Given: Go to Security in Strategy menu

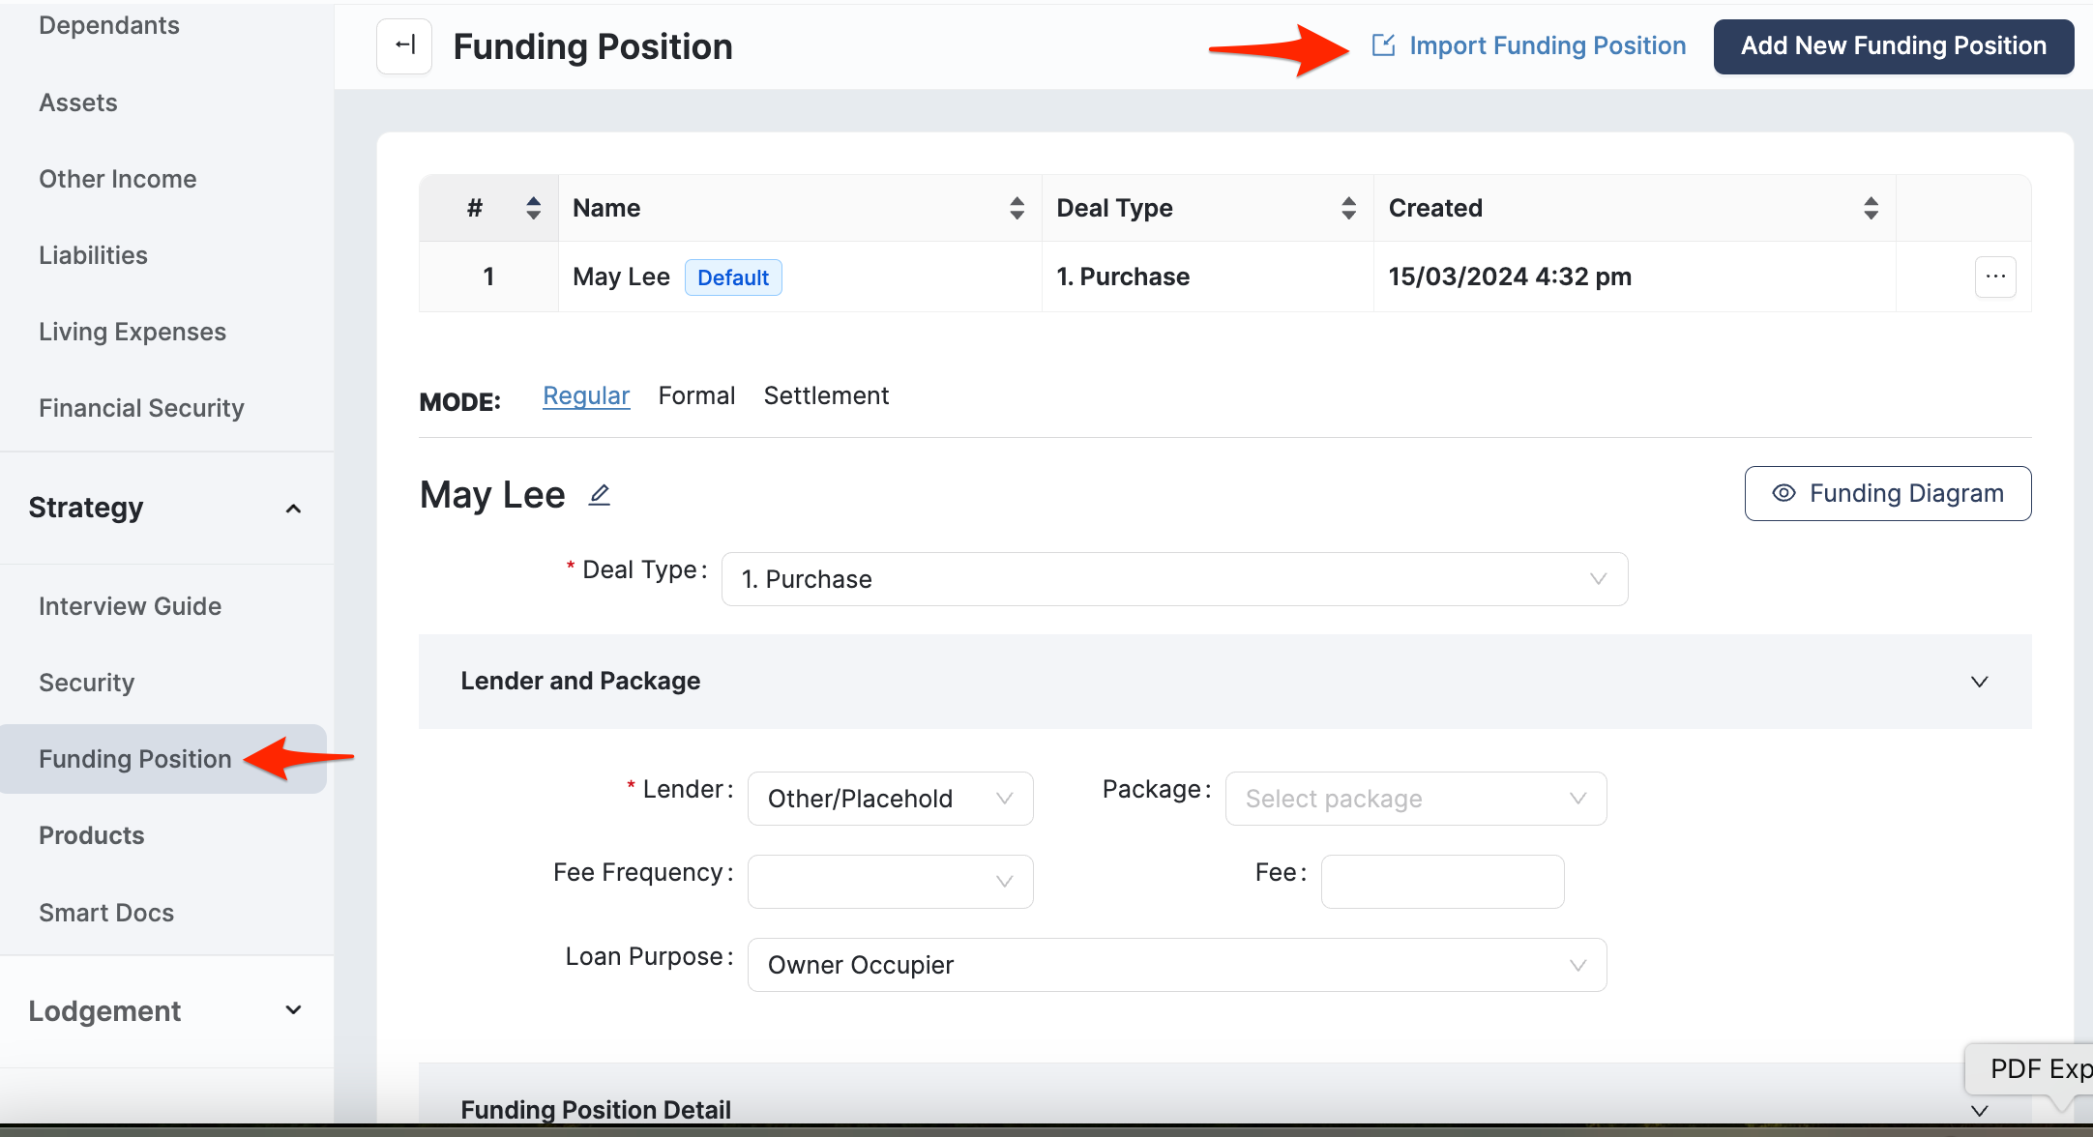Looking at the screenshot, I should coord(87,683).
